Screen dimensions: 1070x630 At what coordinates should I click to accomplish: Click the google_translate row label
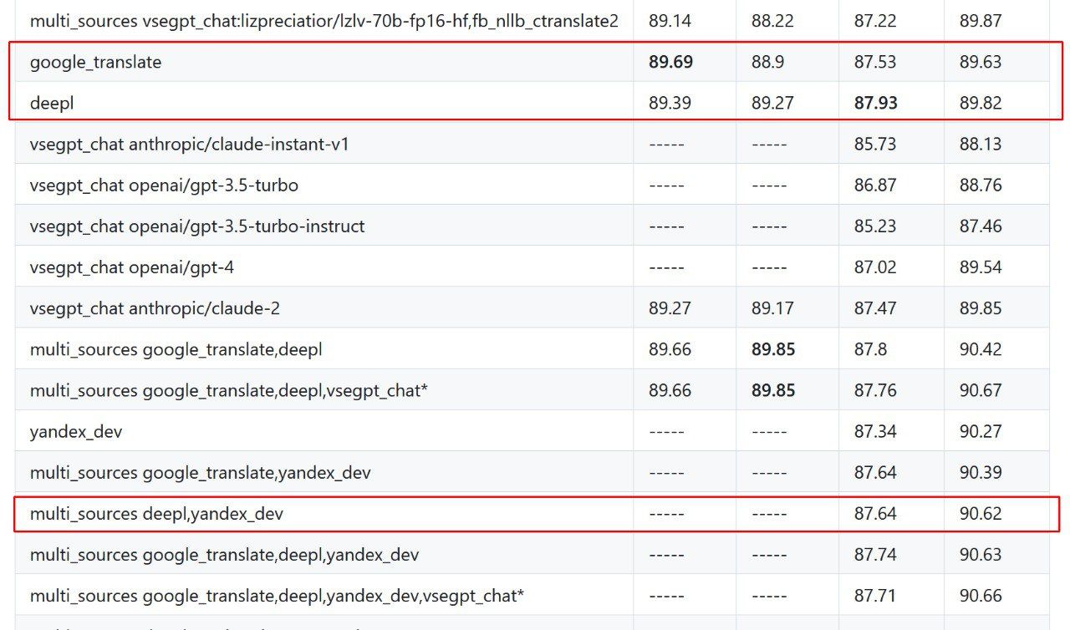[x=95, y=62]
